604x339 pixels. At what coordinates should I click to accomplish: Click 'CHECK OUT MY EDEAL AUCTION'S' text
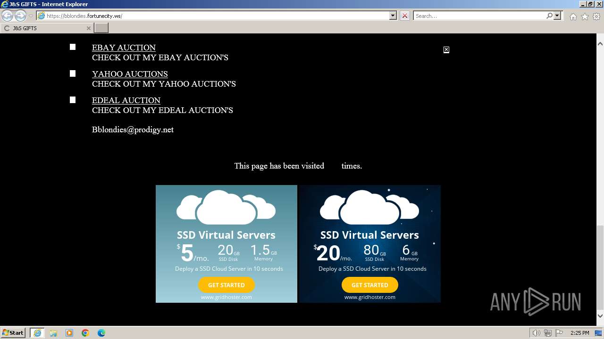point(162,110)
